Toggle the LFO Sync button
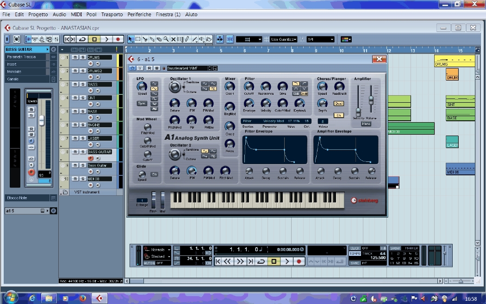 [x=142, y=104]
